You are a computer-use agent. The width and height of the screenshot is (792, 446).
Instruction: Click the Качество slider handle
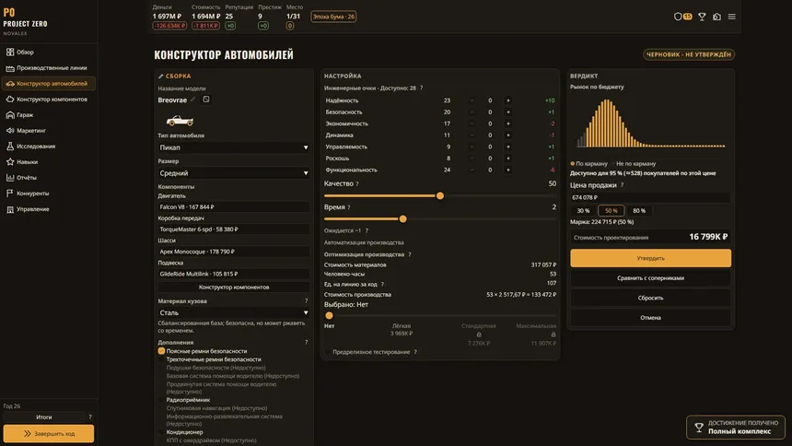point(440,195)
